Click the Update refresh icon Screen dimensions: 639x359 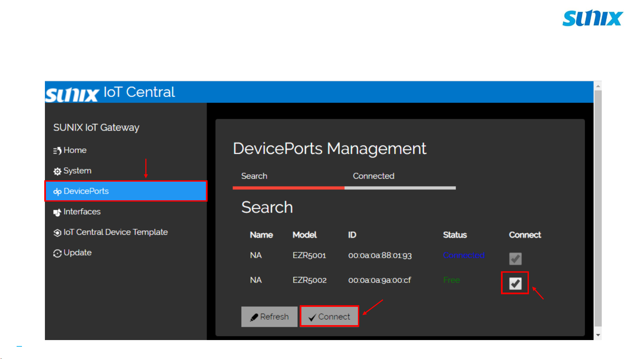pyautogui.click(x=57, y=253)
